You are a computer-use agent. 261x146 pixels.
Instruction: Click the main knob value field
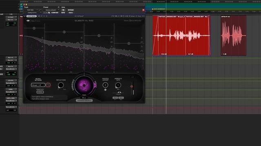click(84, 98)
